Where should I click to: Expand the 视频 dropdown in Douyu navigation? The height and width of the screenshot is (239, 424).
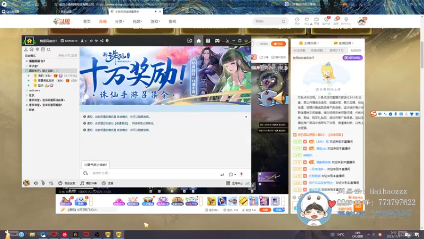point(137,21)
